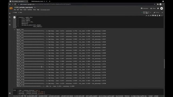
Task: Stop the running cell with model.fit
Action: point(14,17)
